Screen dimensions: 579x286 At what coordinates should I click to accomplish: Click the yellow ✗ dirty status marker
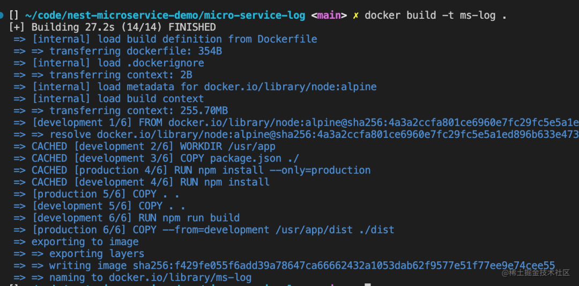pos(355,16)
